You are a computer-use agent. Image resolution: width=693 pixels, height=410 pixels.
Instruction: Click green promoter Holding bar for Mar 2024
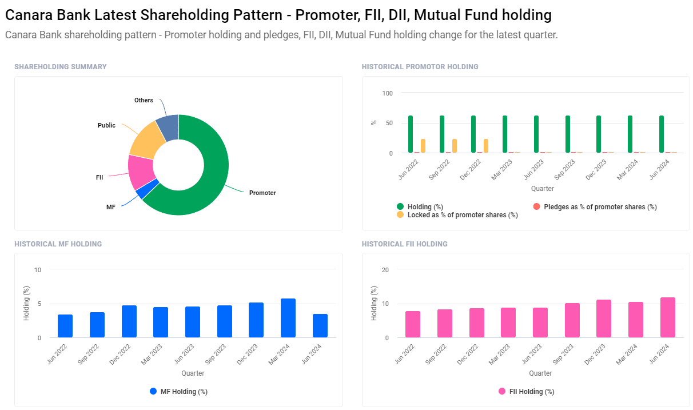pyautogui.click(x=630, y=134)
